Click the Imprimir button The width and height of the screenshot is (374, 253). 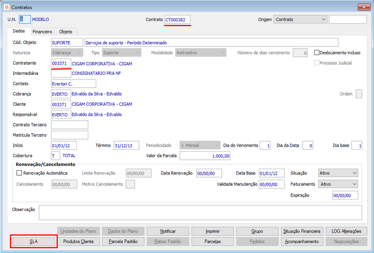point(212,231)
